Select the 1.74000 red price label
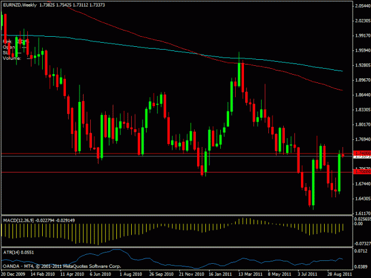 click(362, 153)
